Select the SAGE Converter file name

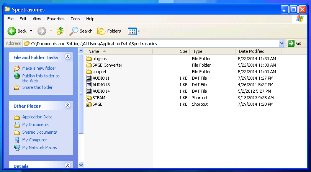(x=107, y=65)
